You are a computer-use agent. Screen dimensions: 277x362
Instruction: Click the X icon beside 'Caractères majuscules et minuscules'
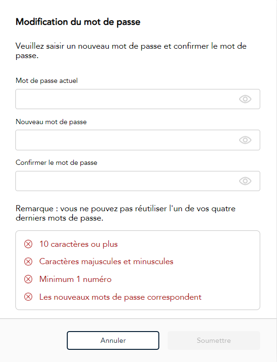(x=28, y=262)
